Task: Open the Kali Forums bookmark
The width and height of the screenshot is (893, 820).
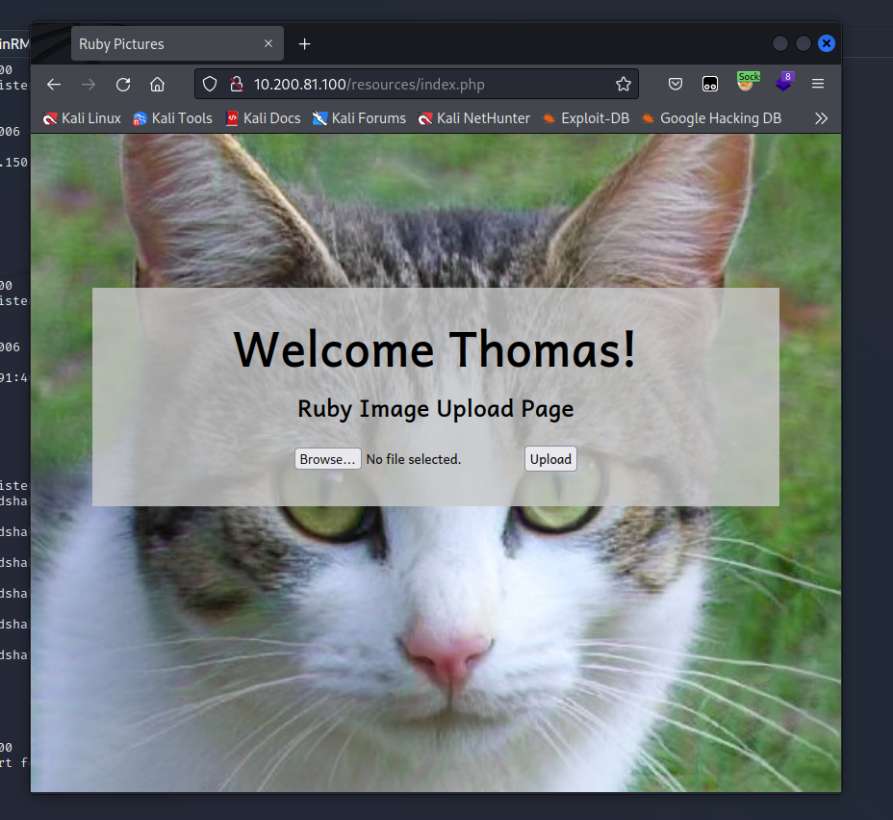Action: (359, 118)
